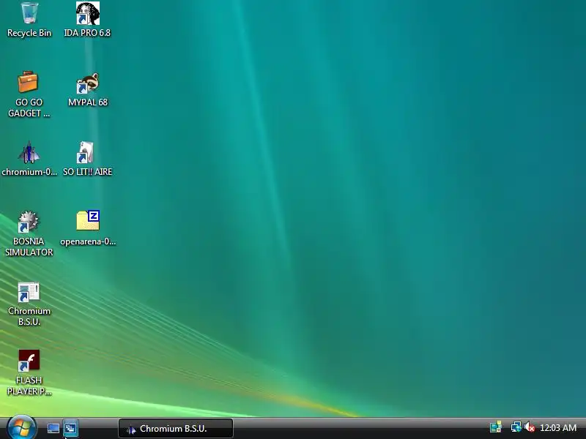Select the BOSNIA SIMULATOR mine shortcut
The image size is (586, 439).
29,233
